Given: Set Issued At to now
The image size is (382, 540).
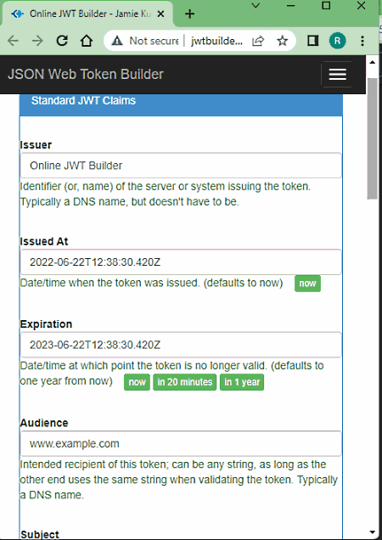Looking at the screenshot, I should tap(307, 284).
